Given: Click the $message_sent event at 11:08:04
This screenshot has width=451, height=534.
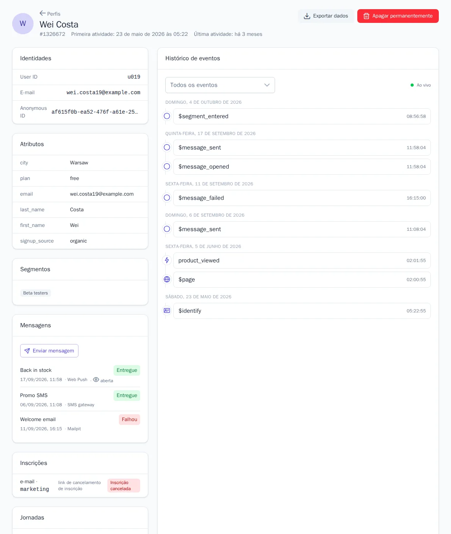Looking at the screenshot, I should [302, 229].
